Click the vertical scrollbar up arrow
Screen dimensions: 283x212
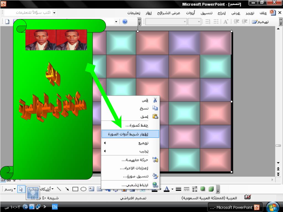click(278, 29)
